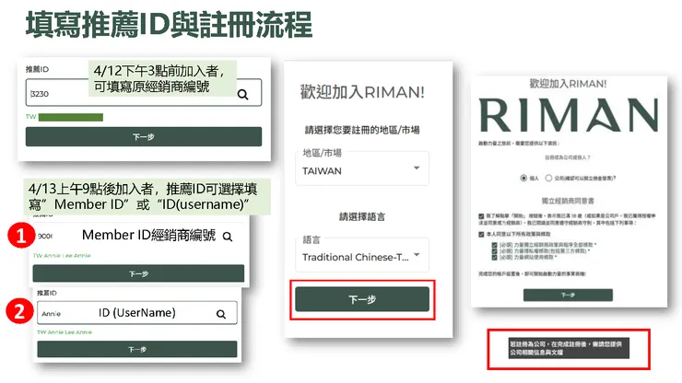Click 下一步 below the distributor agreement checkboxes
Screen dimensions: 682x383
coord(568,295)
